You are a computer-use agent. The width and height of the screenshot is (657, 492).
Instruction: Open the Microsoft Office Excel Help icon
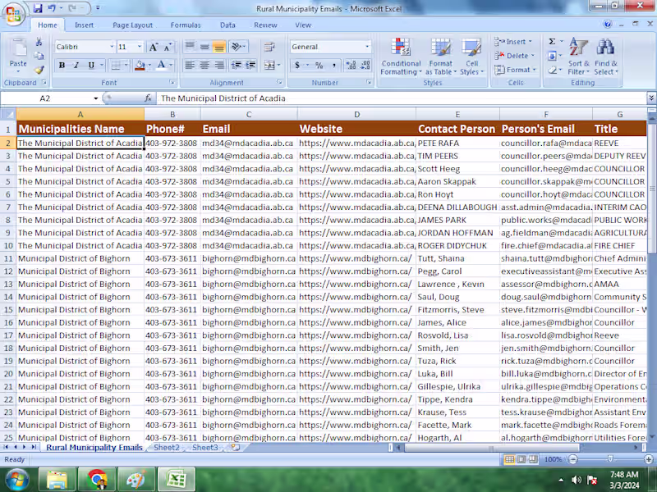[608, 24]
